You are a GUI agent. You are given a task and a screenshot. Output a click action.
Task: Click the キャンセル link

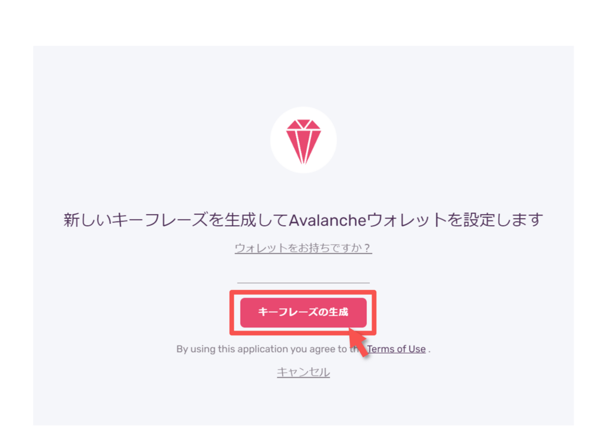click(303, 372)
